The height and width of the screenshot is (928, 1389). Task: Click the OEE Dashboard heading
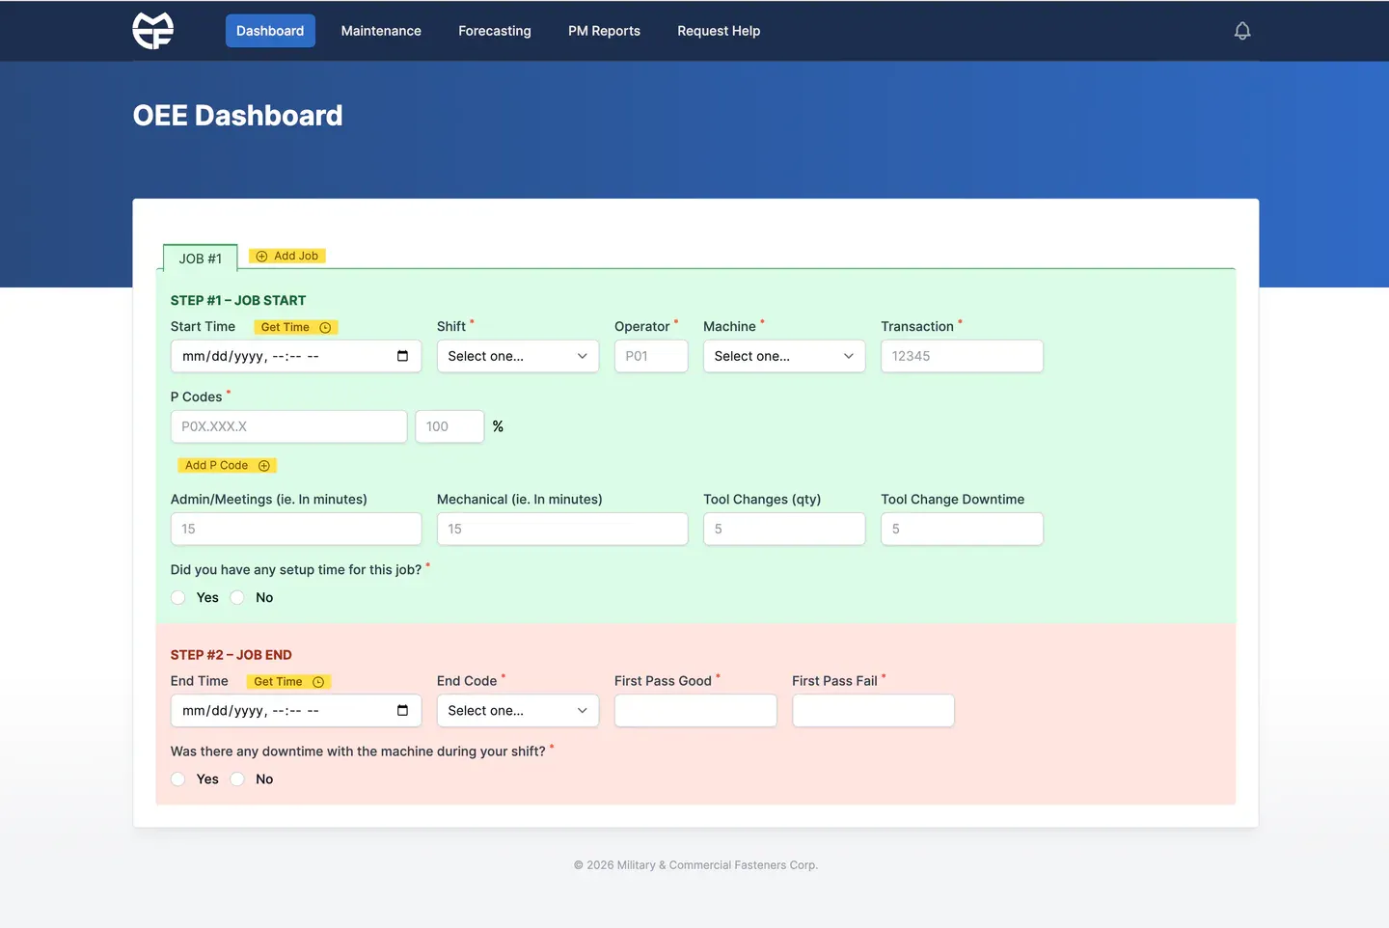(237, 116)
